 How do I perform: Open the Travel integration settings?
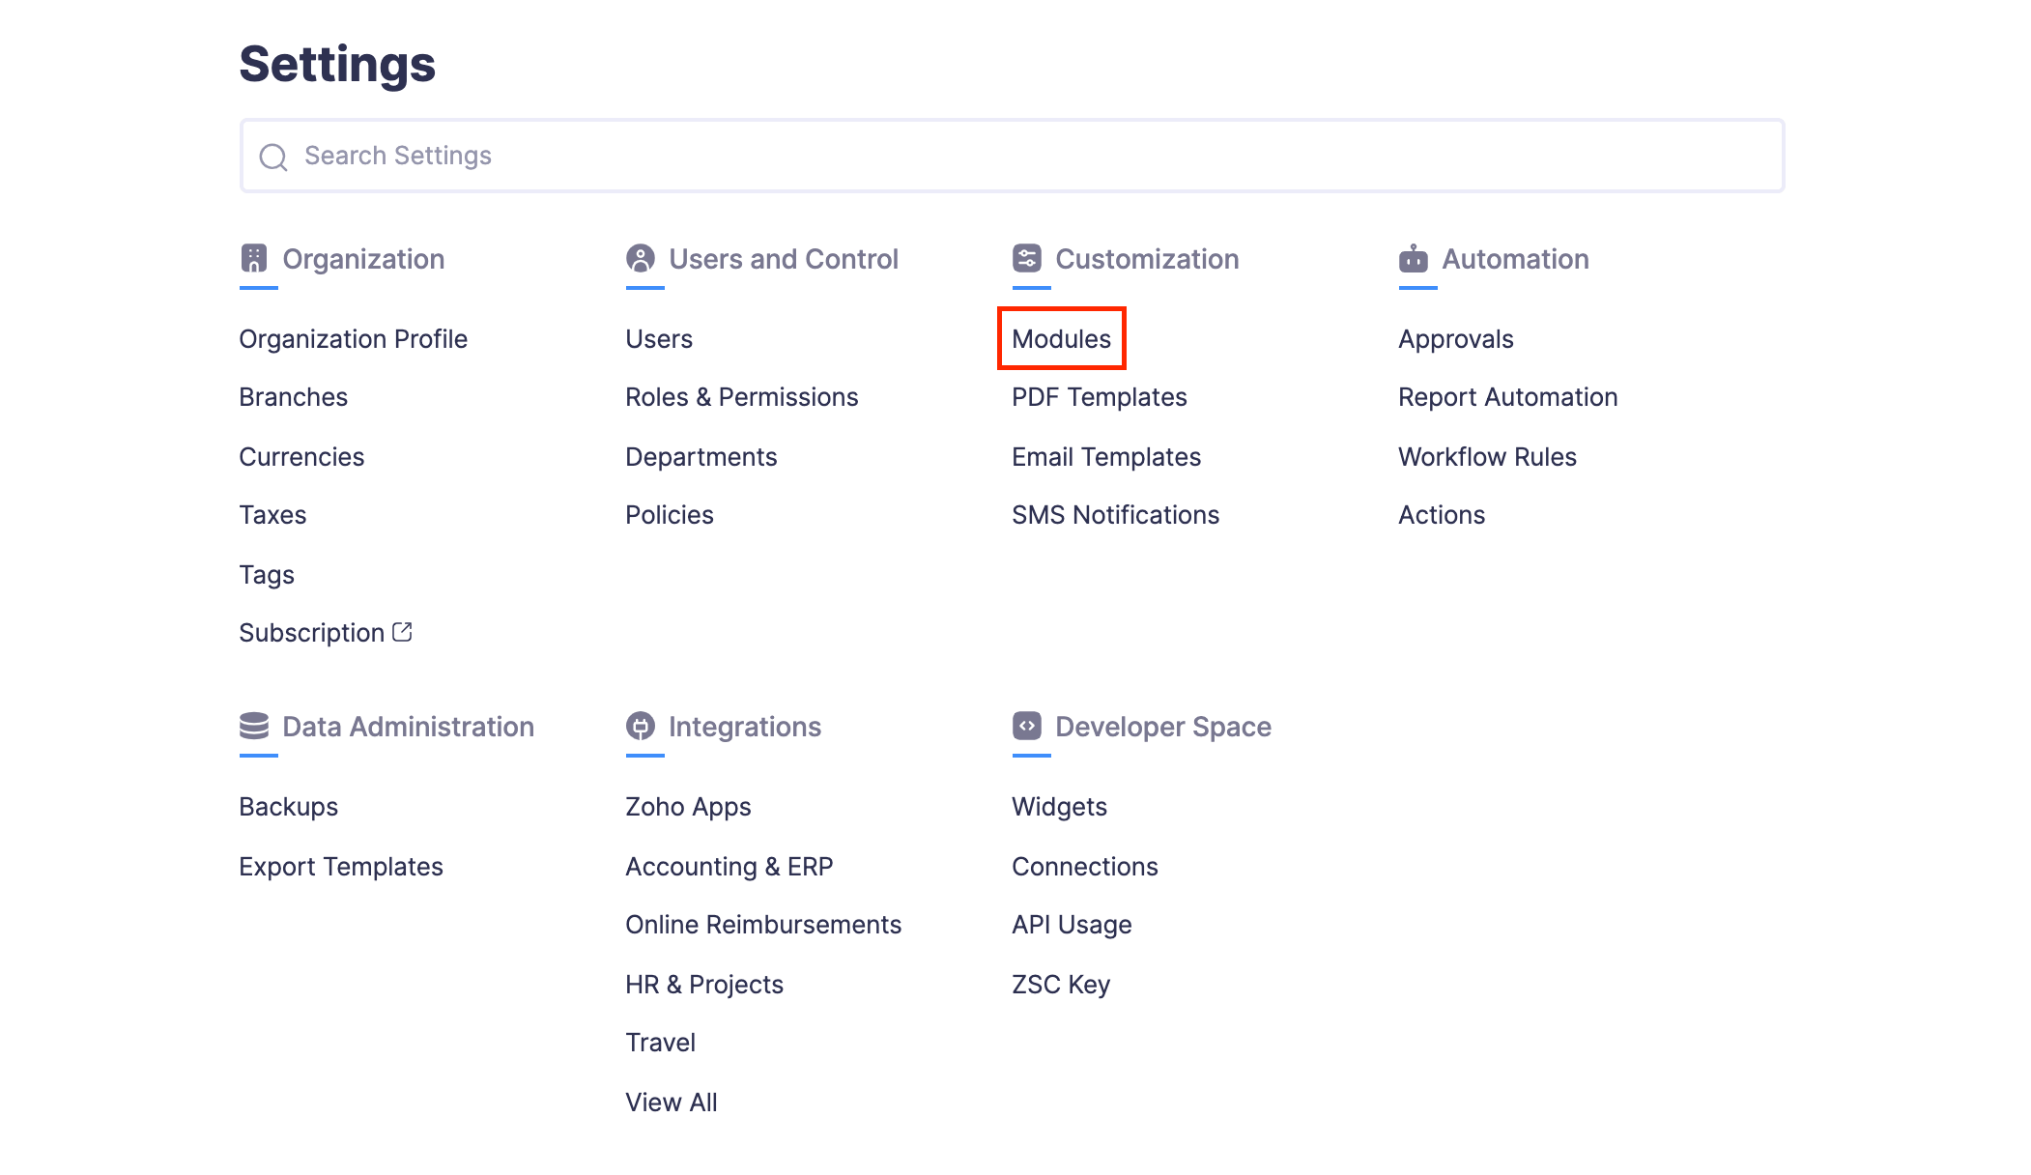tap(660, 1042)
